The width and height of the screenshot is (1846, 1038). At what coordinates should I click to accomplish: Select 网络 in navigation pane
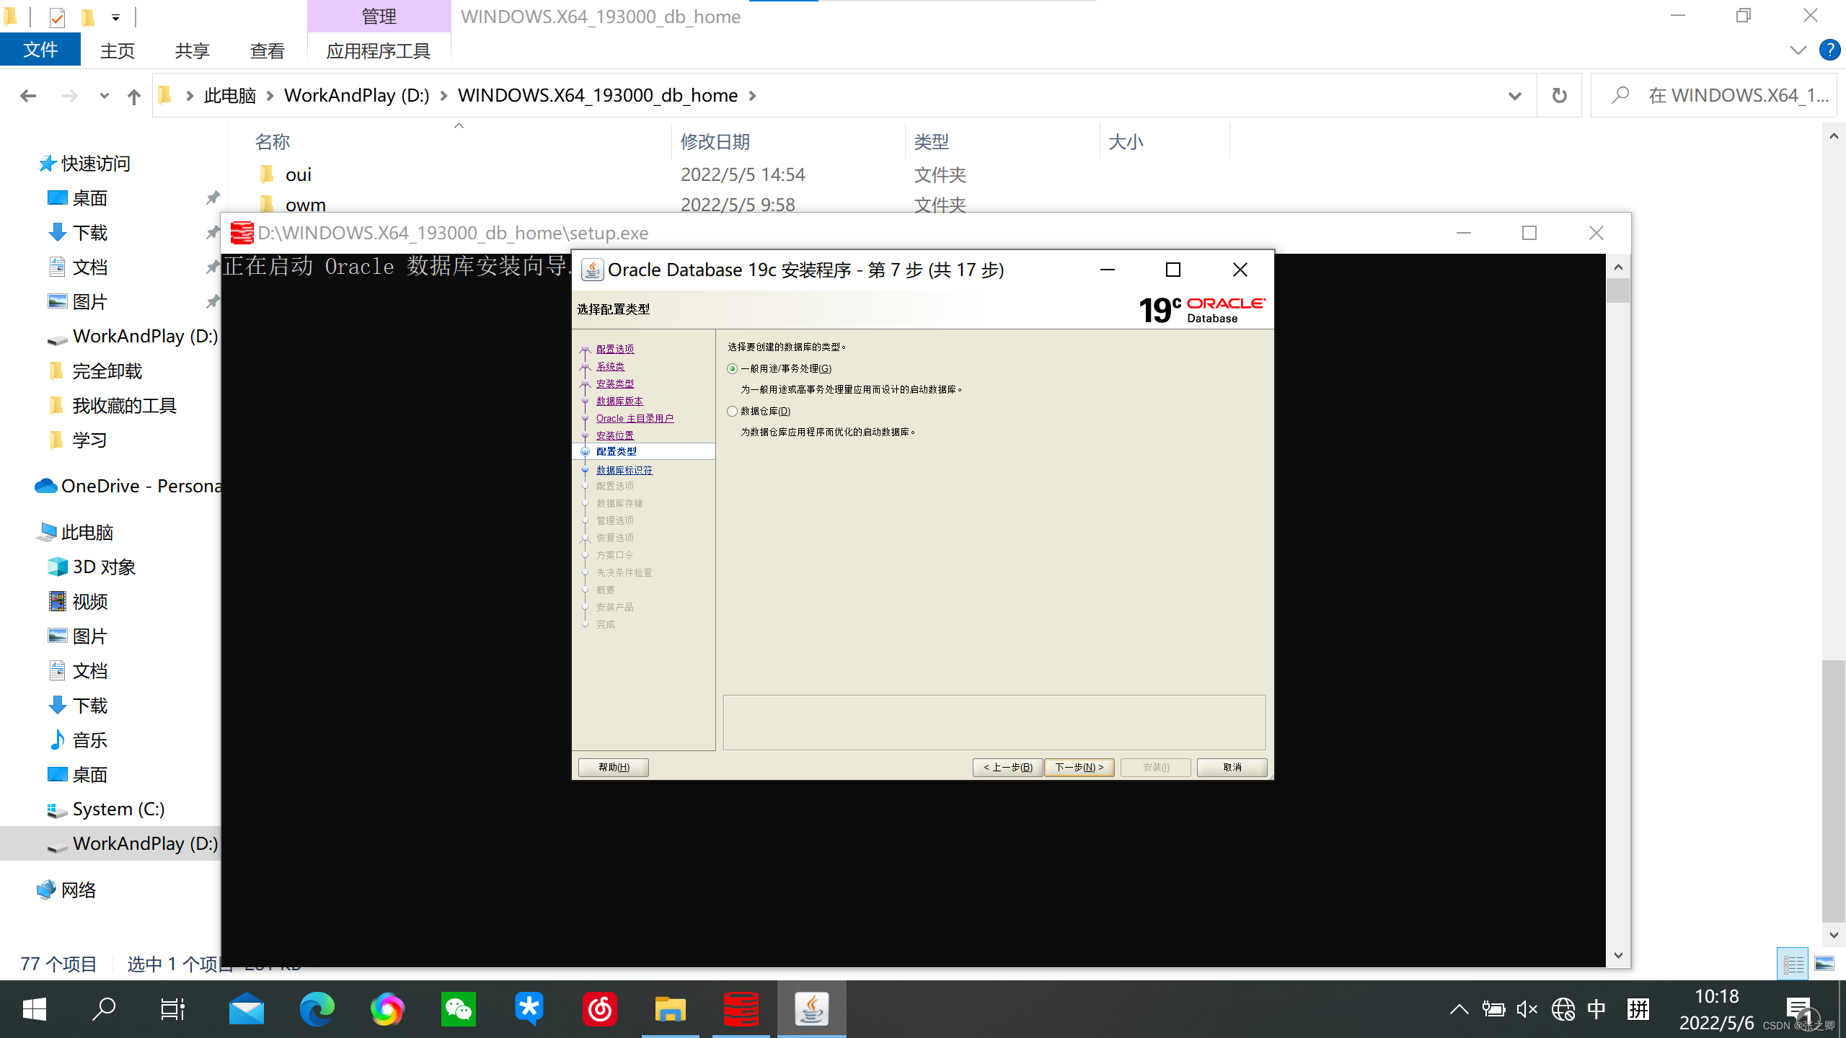pyautogui.click(x=66, y=890)
